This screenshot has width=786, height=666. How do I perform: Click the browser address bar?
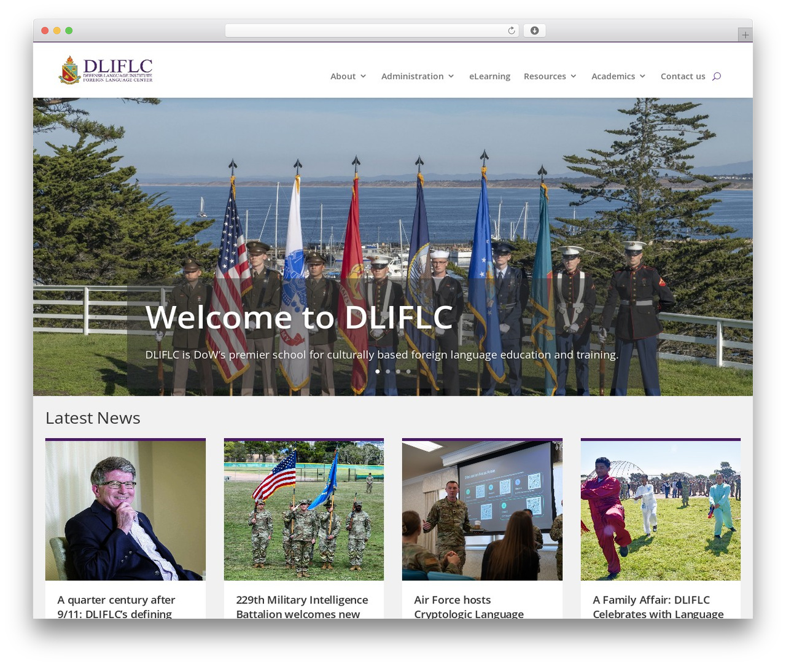tap(372, 31)
